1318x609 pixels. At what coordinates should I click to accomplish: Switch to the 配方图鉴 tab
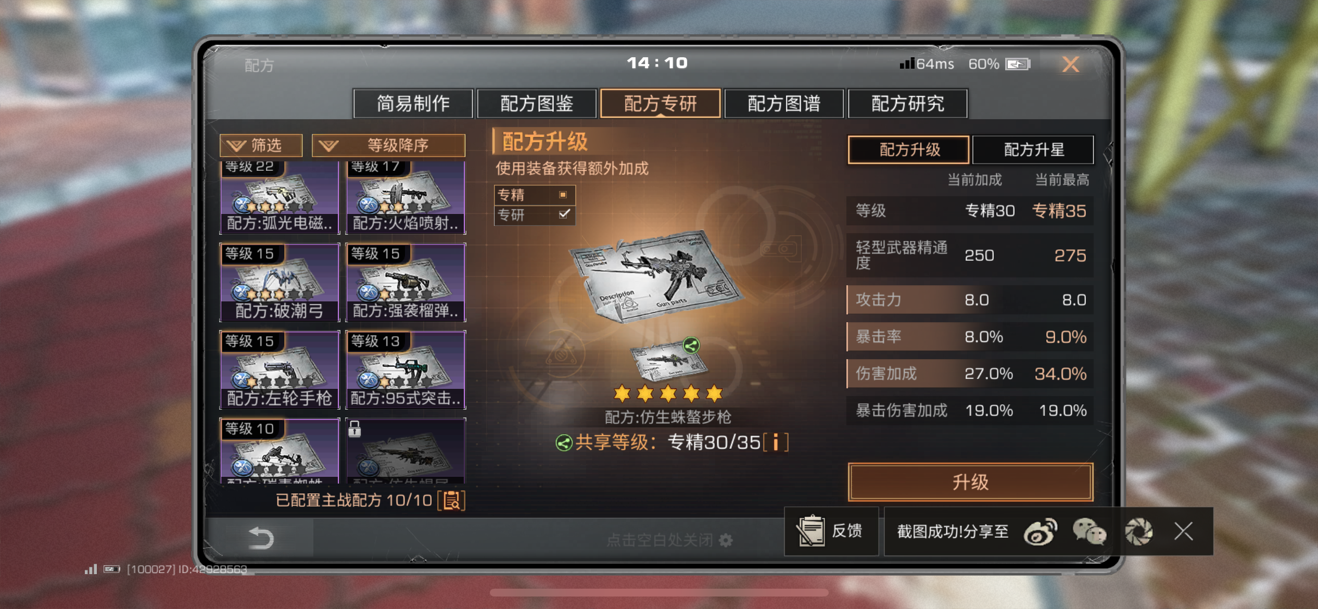point(537,104)
